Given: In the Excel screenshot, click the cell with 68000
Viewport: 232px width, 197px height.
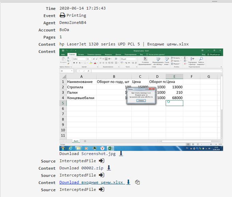Looking at the screenshot, I should (174, 98).
